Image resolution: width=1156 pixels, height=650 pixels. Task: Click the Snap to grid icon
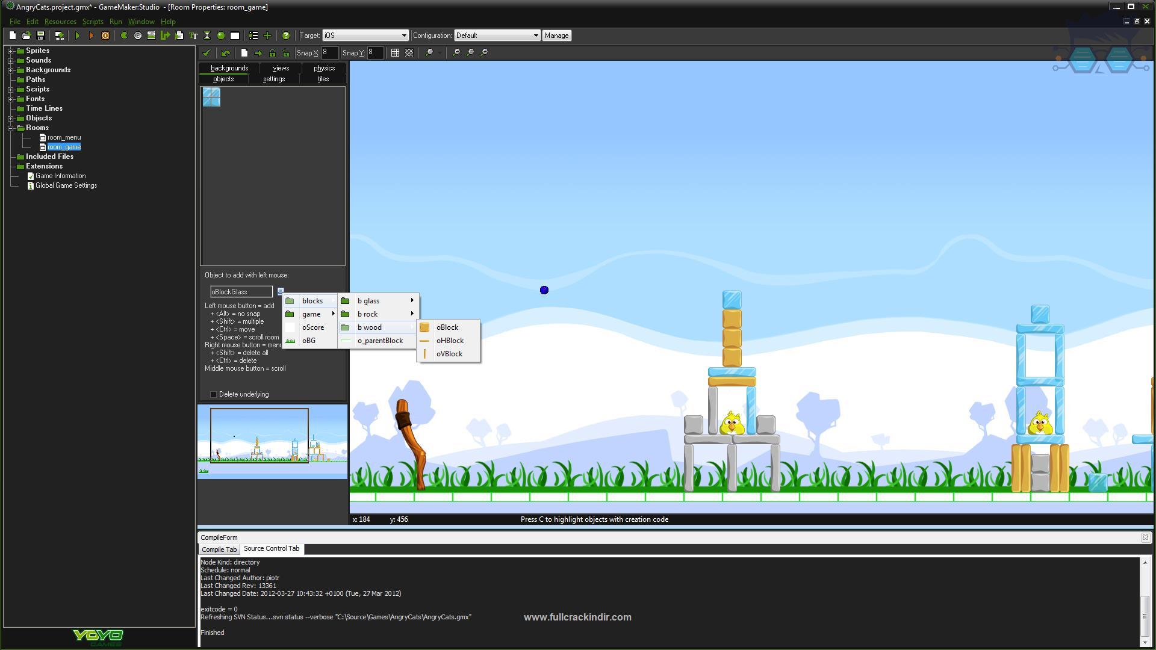point(396,52)
